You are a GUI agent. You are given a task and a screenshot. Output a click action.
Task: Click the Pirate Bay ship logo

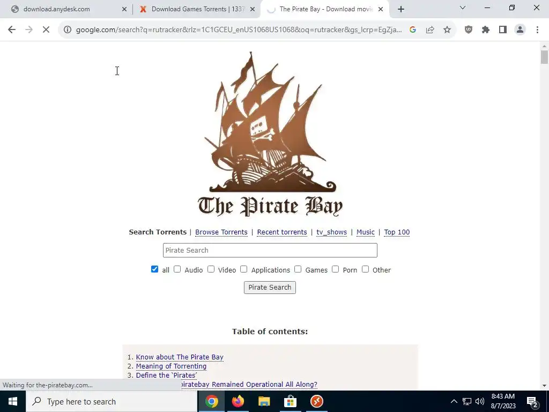[x=270, y=134]
